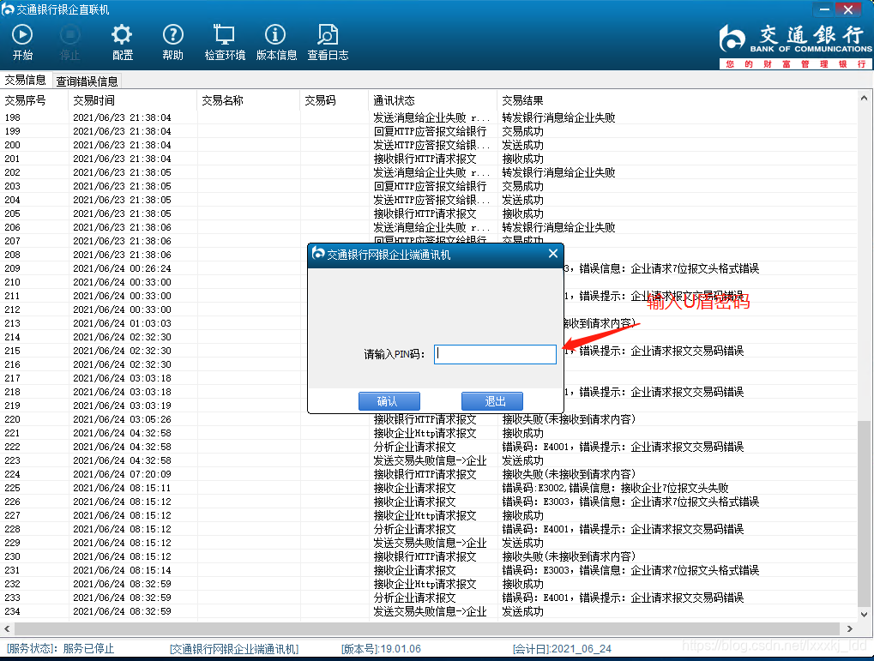Open the 帮助 help icon
Screen dimensions: 874x661
tap(172, 42)
